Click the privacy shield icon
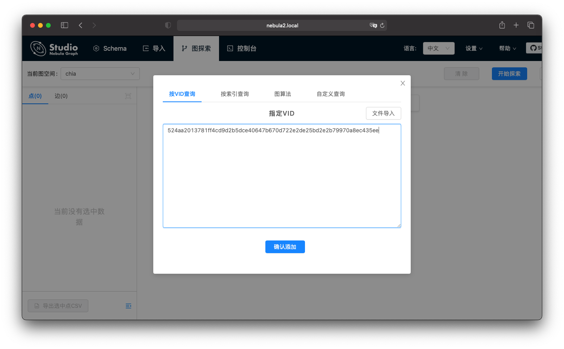Screen dimensions: 564x349 168,25
